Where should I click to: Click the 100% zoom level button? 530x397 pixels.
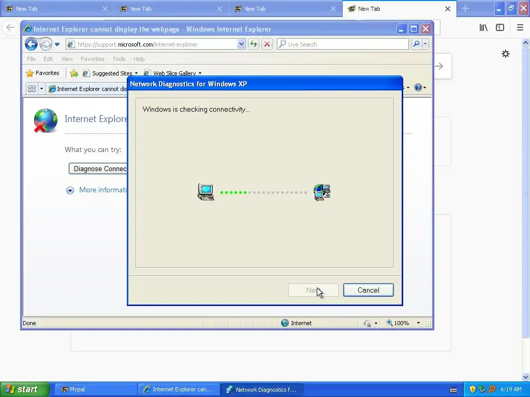(x=398, y=323)
